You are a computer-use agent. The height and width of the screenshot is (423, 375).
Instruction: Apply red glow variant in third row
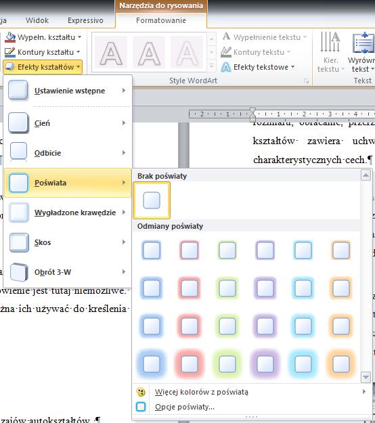tap(190, 326)
